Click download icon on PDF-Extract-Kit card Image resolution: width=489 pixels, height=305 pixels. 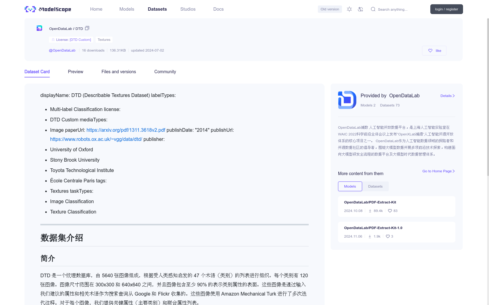point(370,211)
